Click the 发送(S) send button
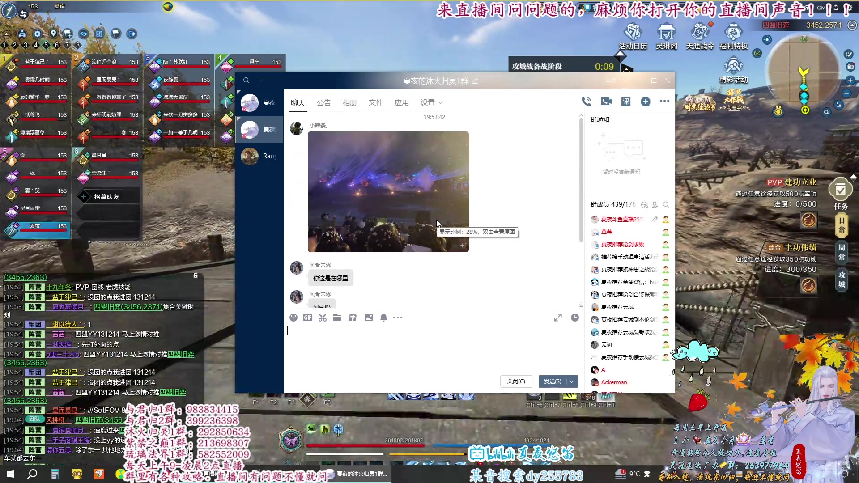The image size is (859, 483). [x=553, y=381]
